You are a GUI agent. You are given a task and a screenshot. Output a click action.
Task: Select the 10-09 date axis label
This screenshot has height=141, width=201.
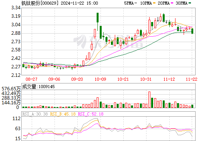[100, 79]
